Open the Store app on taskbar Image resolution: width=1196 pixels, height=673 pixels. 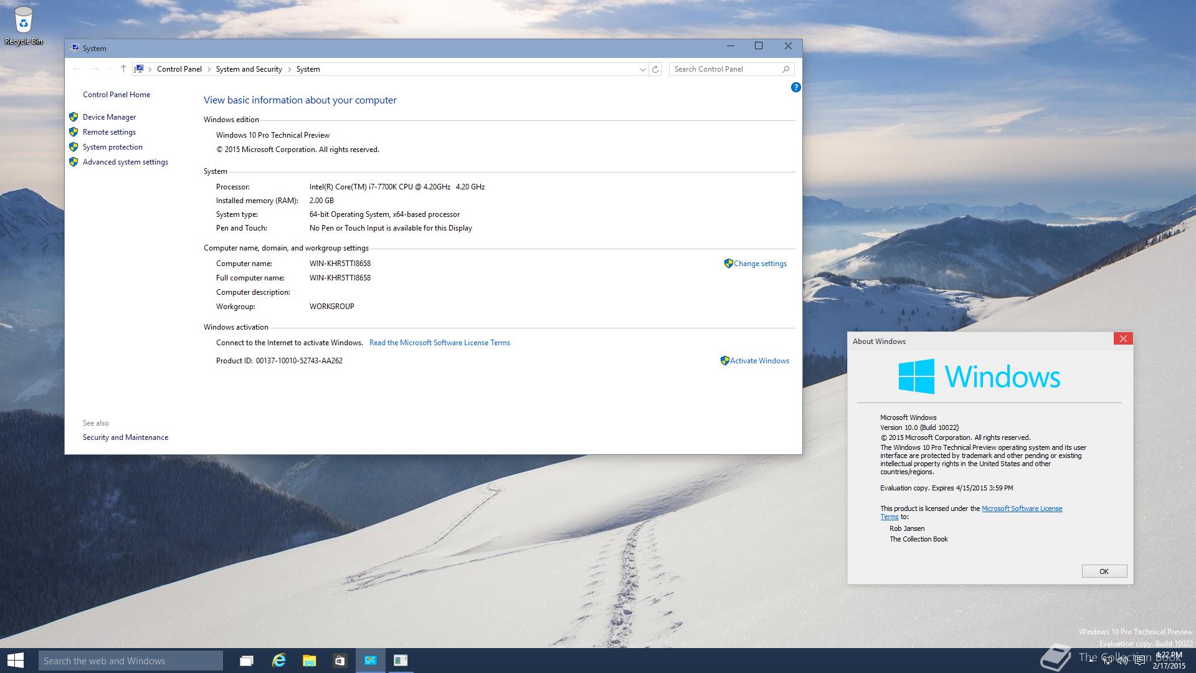click(x=339, y=661)
